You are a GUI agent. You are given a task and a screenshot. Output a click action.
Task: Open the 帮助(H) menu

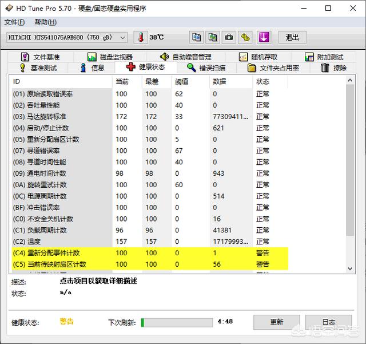coord(46,22)
